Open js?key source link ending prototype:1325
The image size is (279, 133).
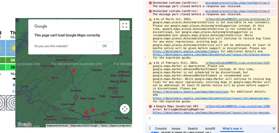point(237,63)
